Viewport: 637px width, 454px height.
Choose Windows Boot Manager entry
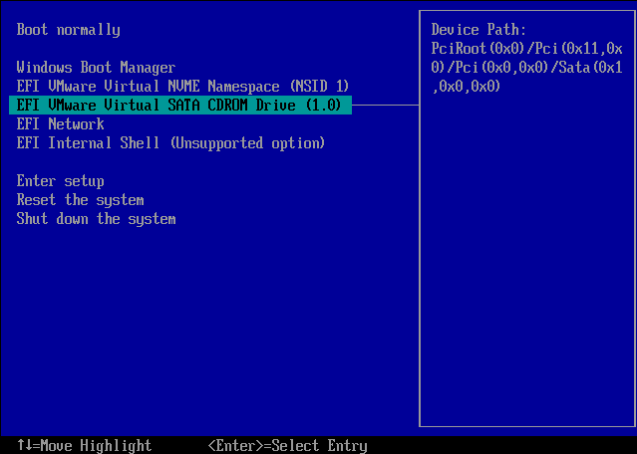coord(96,67)
